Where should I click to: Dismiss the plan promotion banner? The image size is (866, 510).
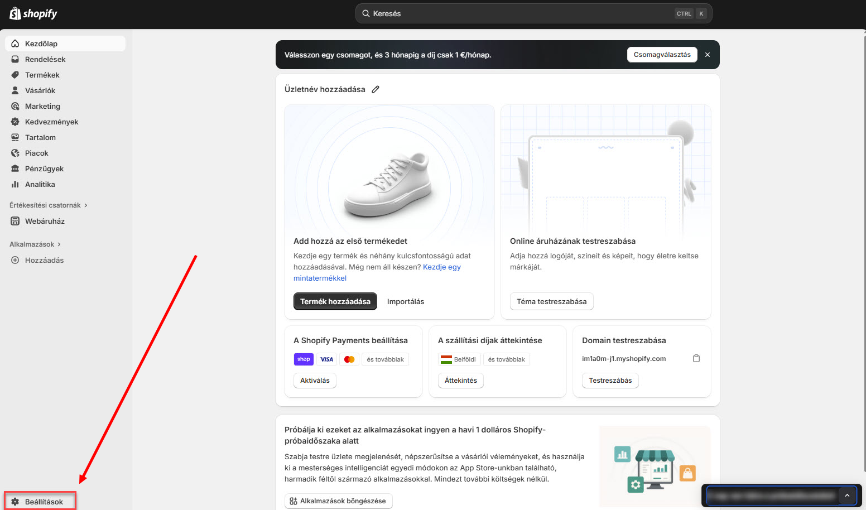point(707,55)
